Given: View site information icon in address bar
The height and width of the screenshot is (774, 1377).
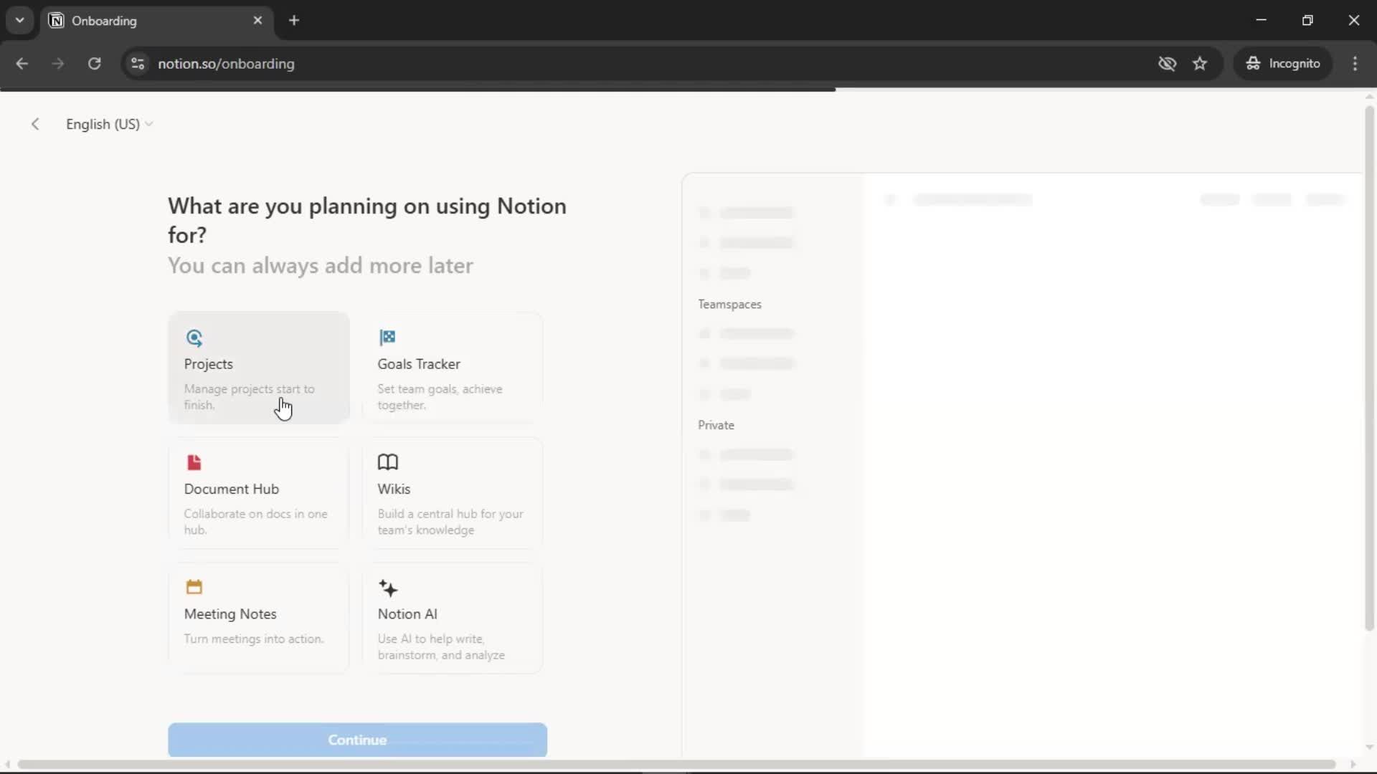Looking at the screenshot, I should point(138,64).
